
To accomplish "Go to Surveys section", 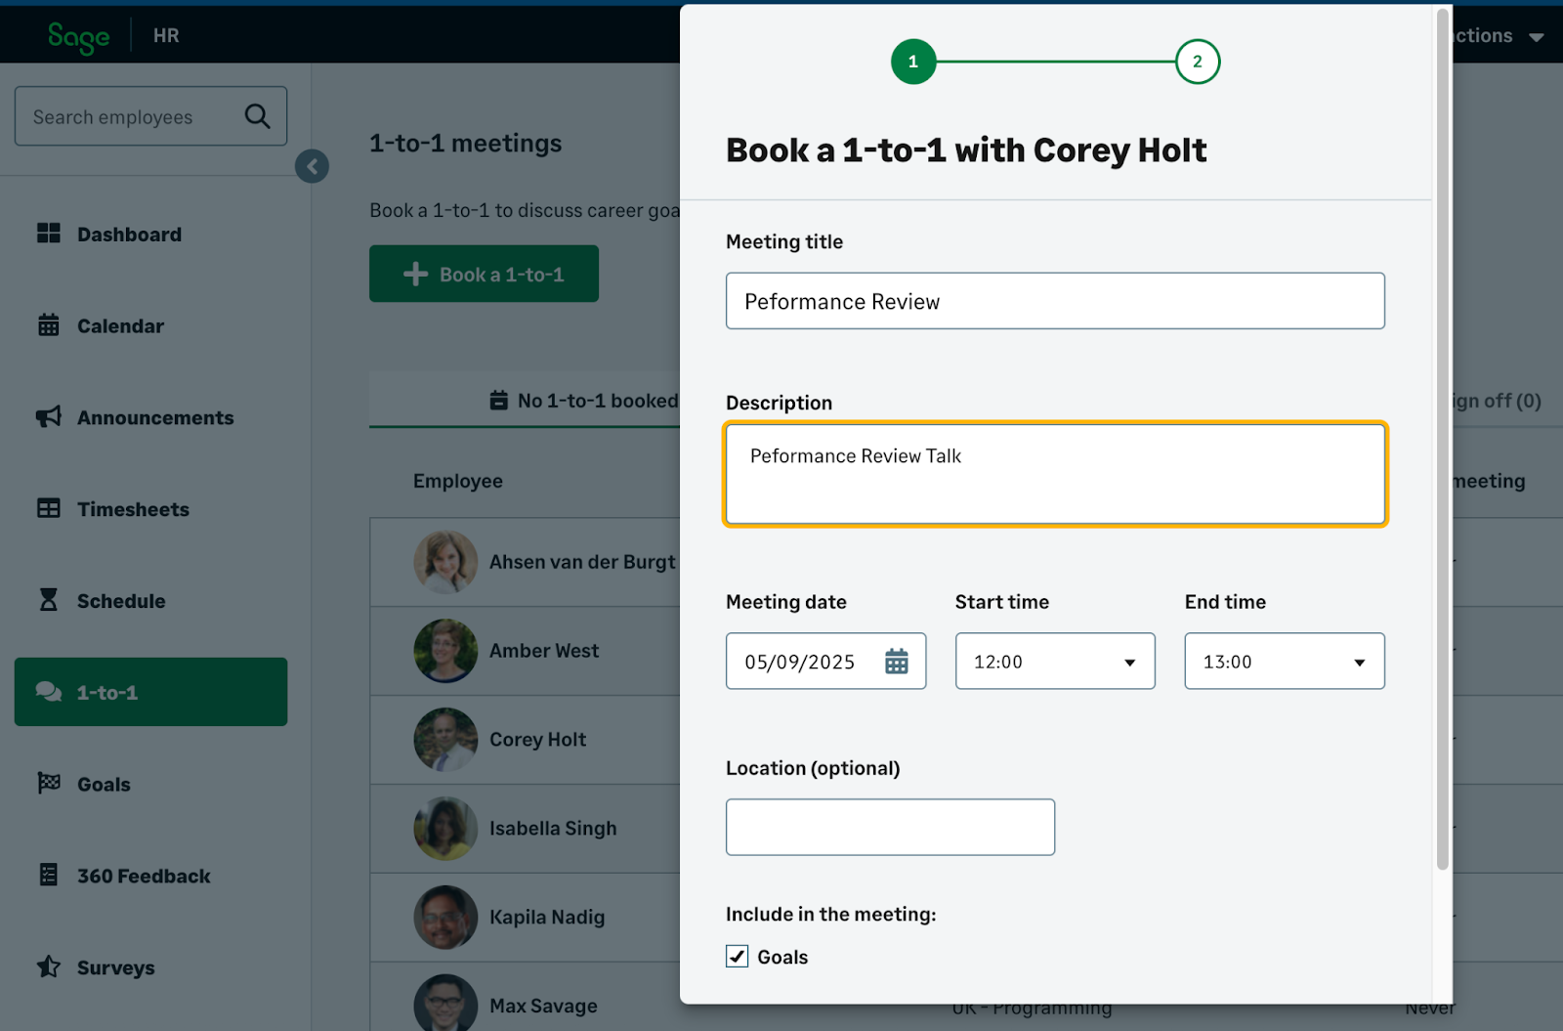I will 150,967.
